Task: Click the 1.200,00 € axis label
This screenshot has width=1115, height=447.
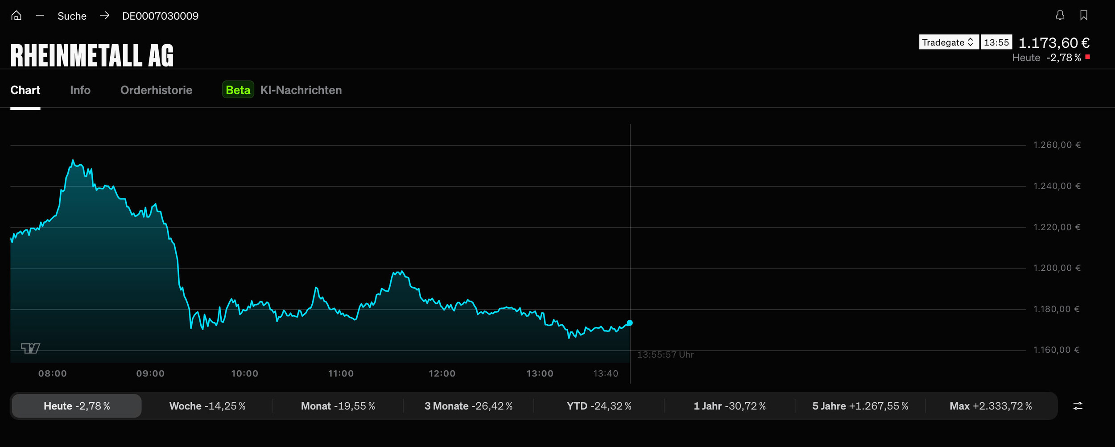Action: pyautogui.click(x=1057, y=268)
